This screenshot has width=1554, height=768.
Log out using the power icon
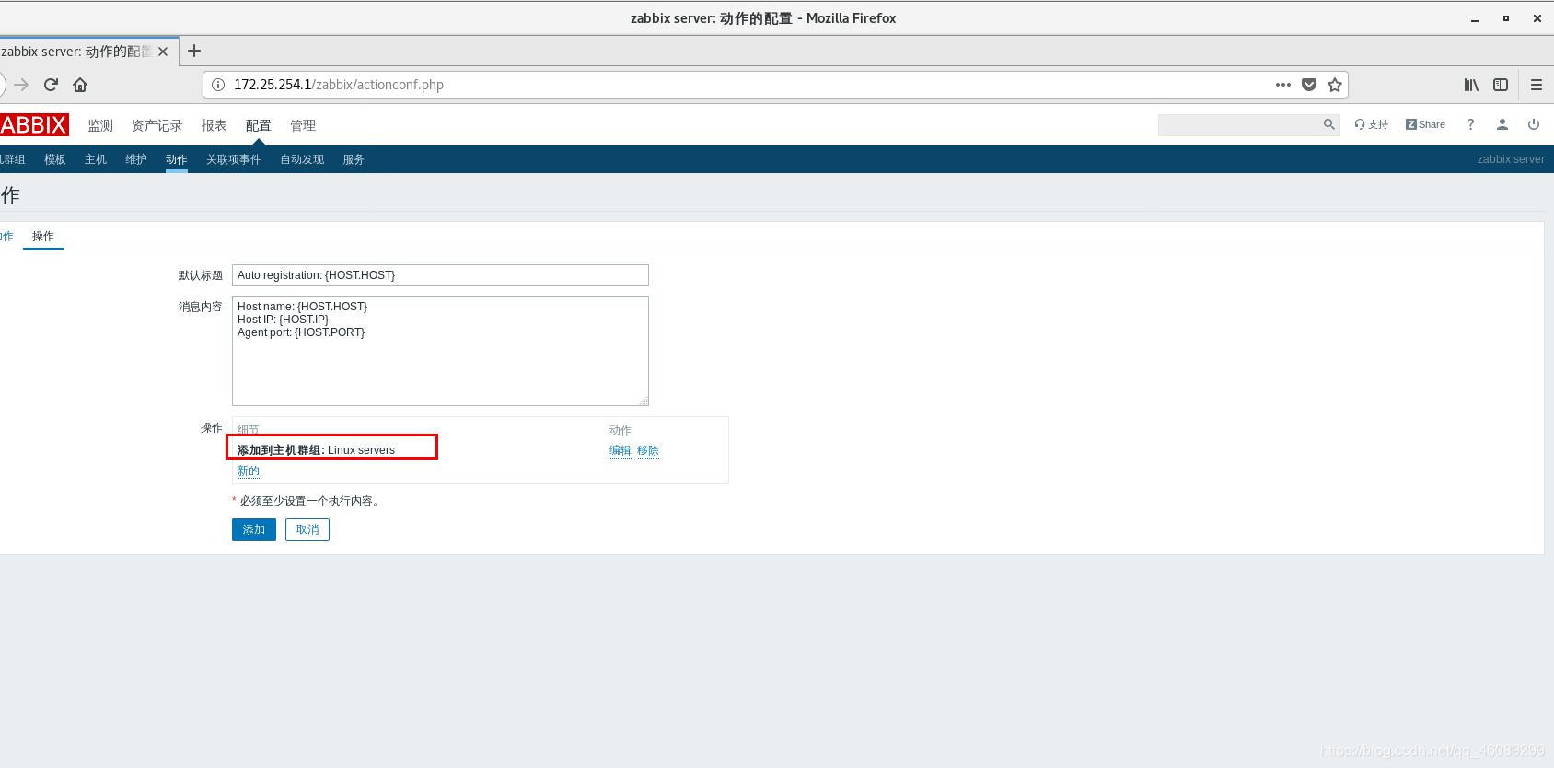(x=1533, y=124)
